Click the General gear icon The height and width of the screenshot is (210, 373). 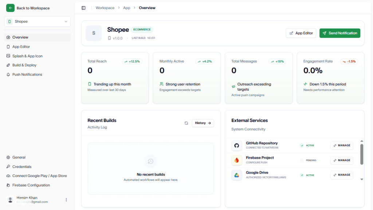pyautogui.click(x=8, y=157)
